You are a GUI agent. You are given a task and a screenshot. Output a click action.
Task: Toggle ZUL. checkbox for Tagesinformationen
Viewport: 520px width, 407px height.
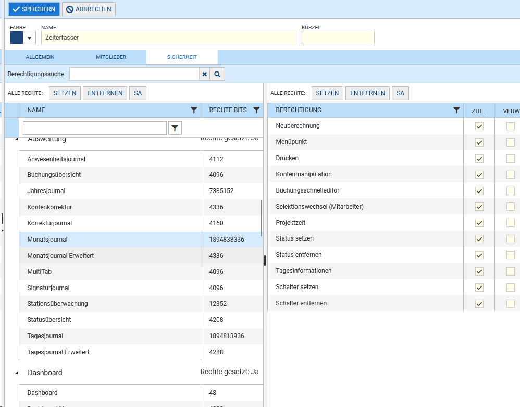[x=479, y=271]
